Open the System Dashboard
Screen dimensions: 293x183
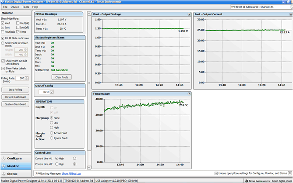coord(15,104)
